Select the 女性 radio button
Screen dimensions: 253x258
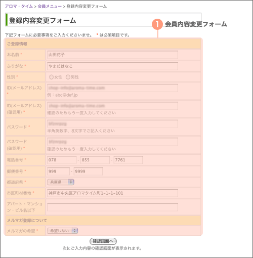pyautogui.click(x=51, y=77)
